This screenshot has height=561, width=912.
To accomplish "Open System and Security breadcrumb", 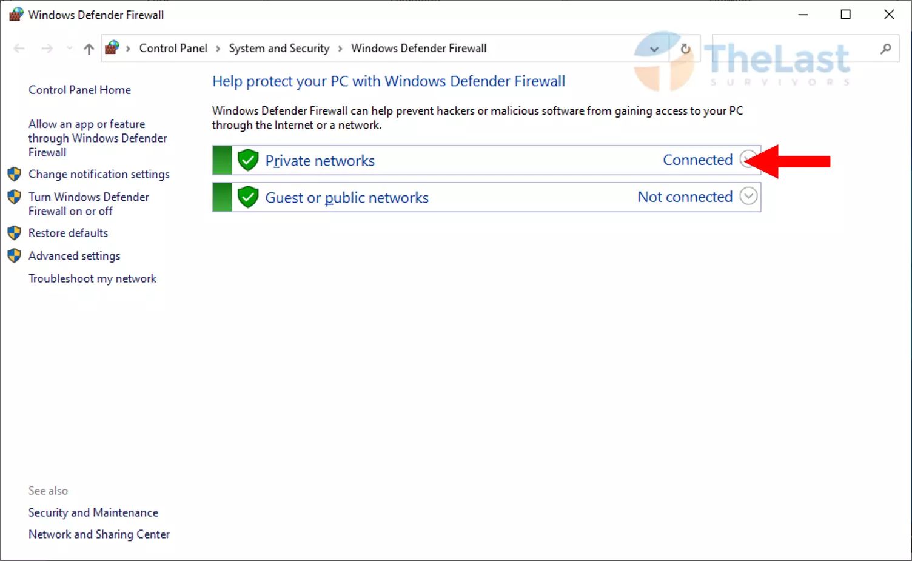I will point(279,49).
